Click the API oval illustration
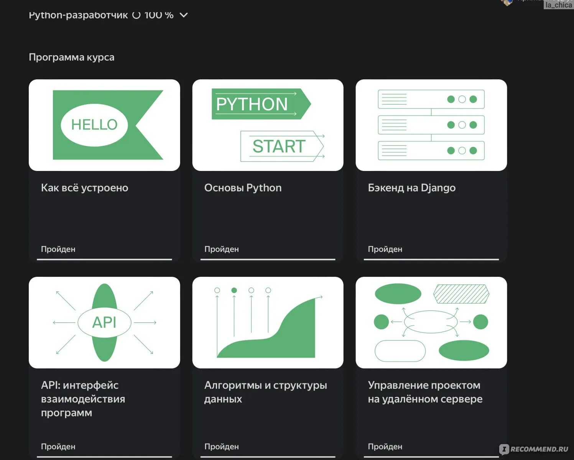Image resolution: width=574 pixels, height=460 pixels. click(x=104, y=322)
